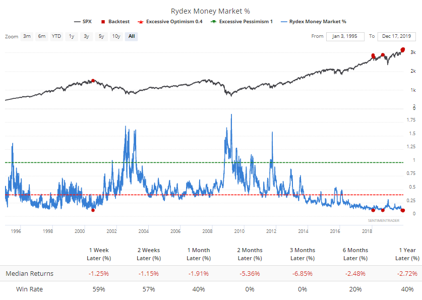Click the 3k label on SPX axis
The height and width of the screenshot is (300, 422).
(x=413, y=52)
